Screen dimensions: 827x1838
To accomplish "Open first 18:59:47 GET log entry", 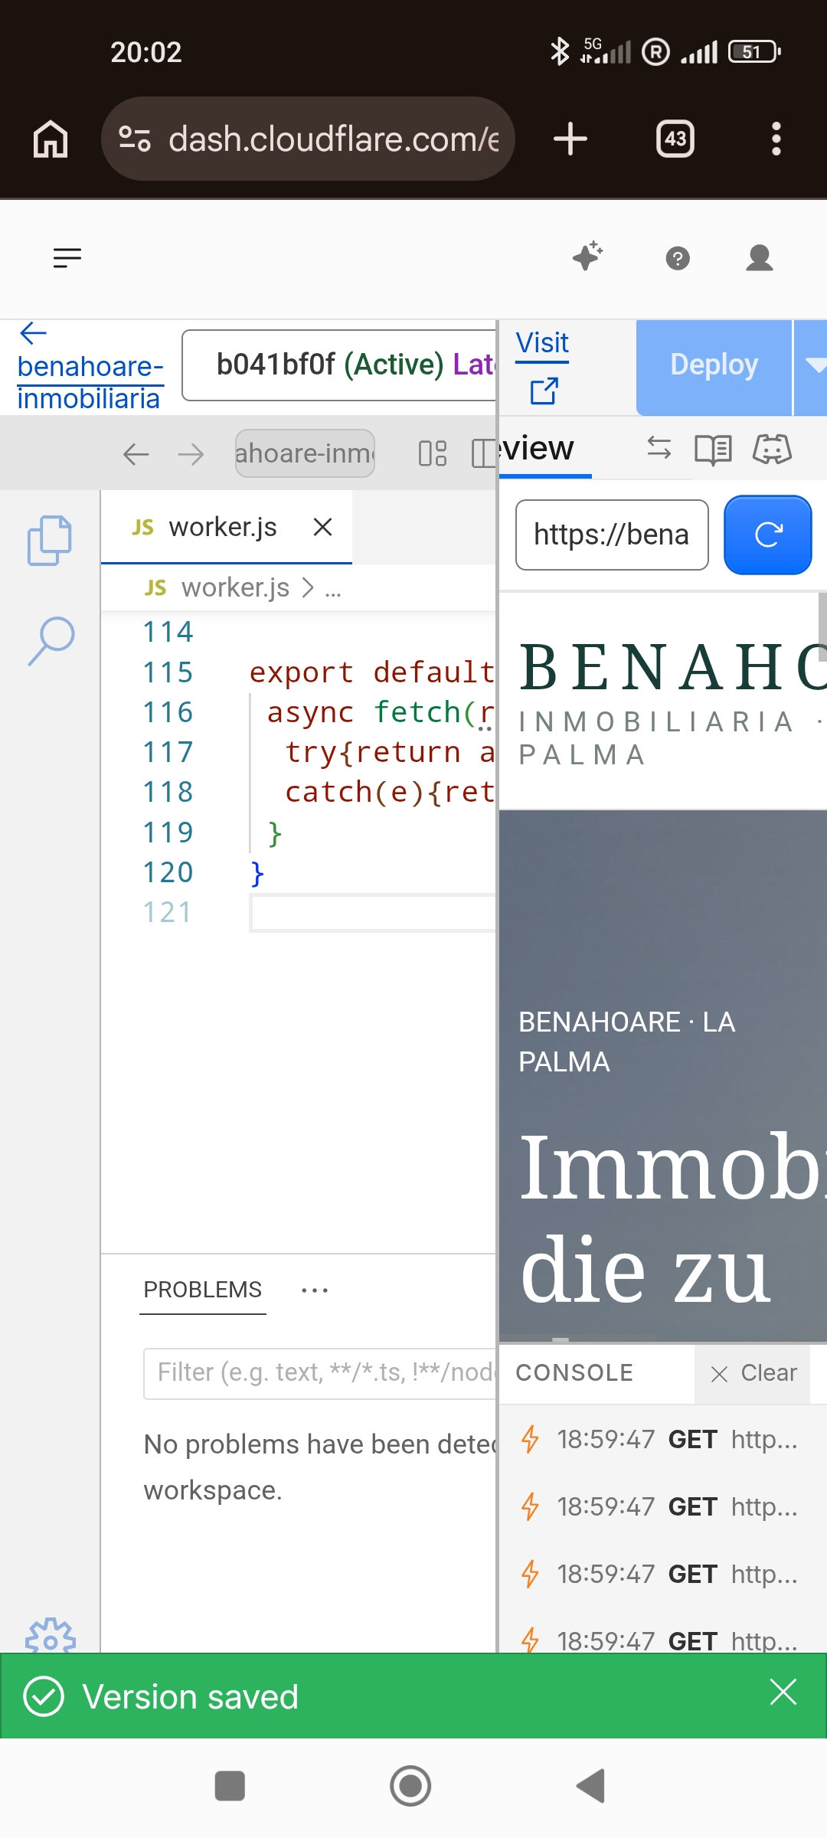I will pyautogui.click(x=662, y=1440).
